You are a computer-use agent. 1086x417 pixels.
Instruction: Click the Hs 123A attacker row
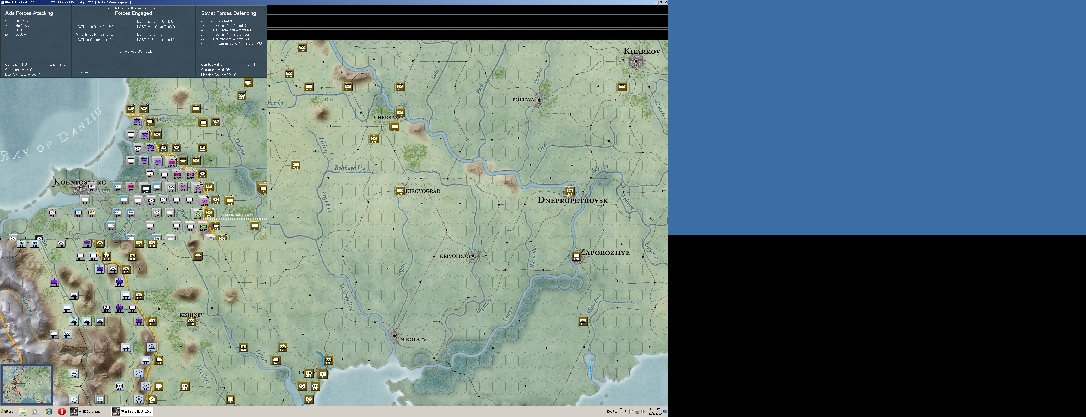click(17, 26)
